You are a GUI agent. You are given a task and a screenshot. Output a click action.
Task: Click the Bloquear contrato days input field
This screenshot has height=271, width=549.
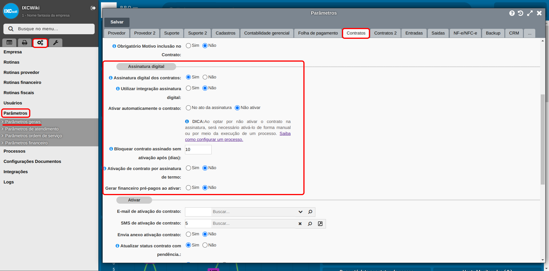tap(198, 149)
